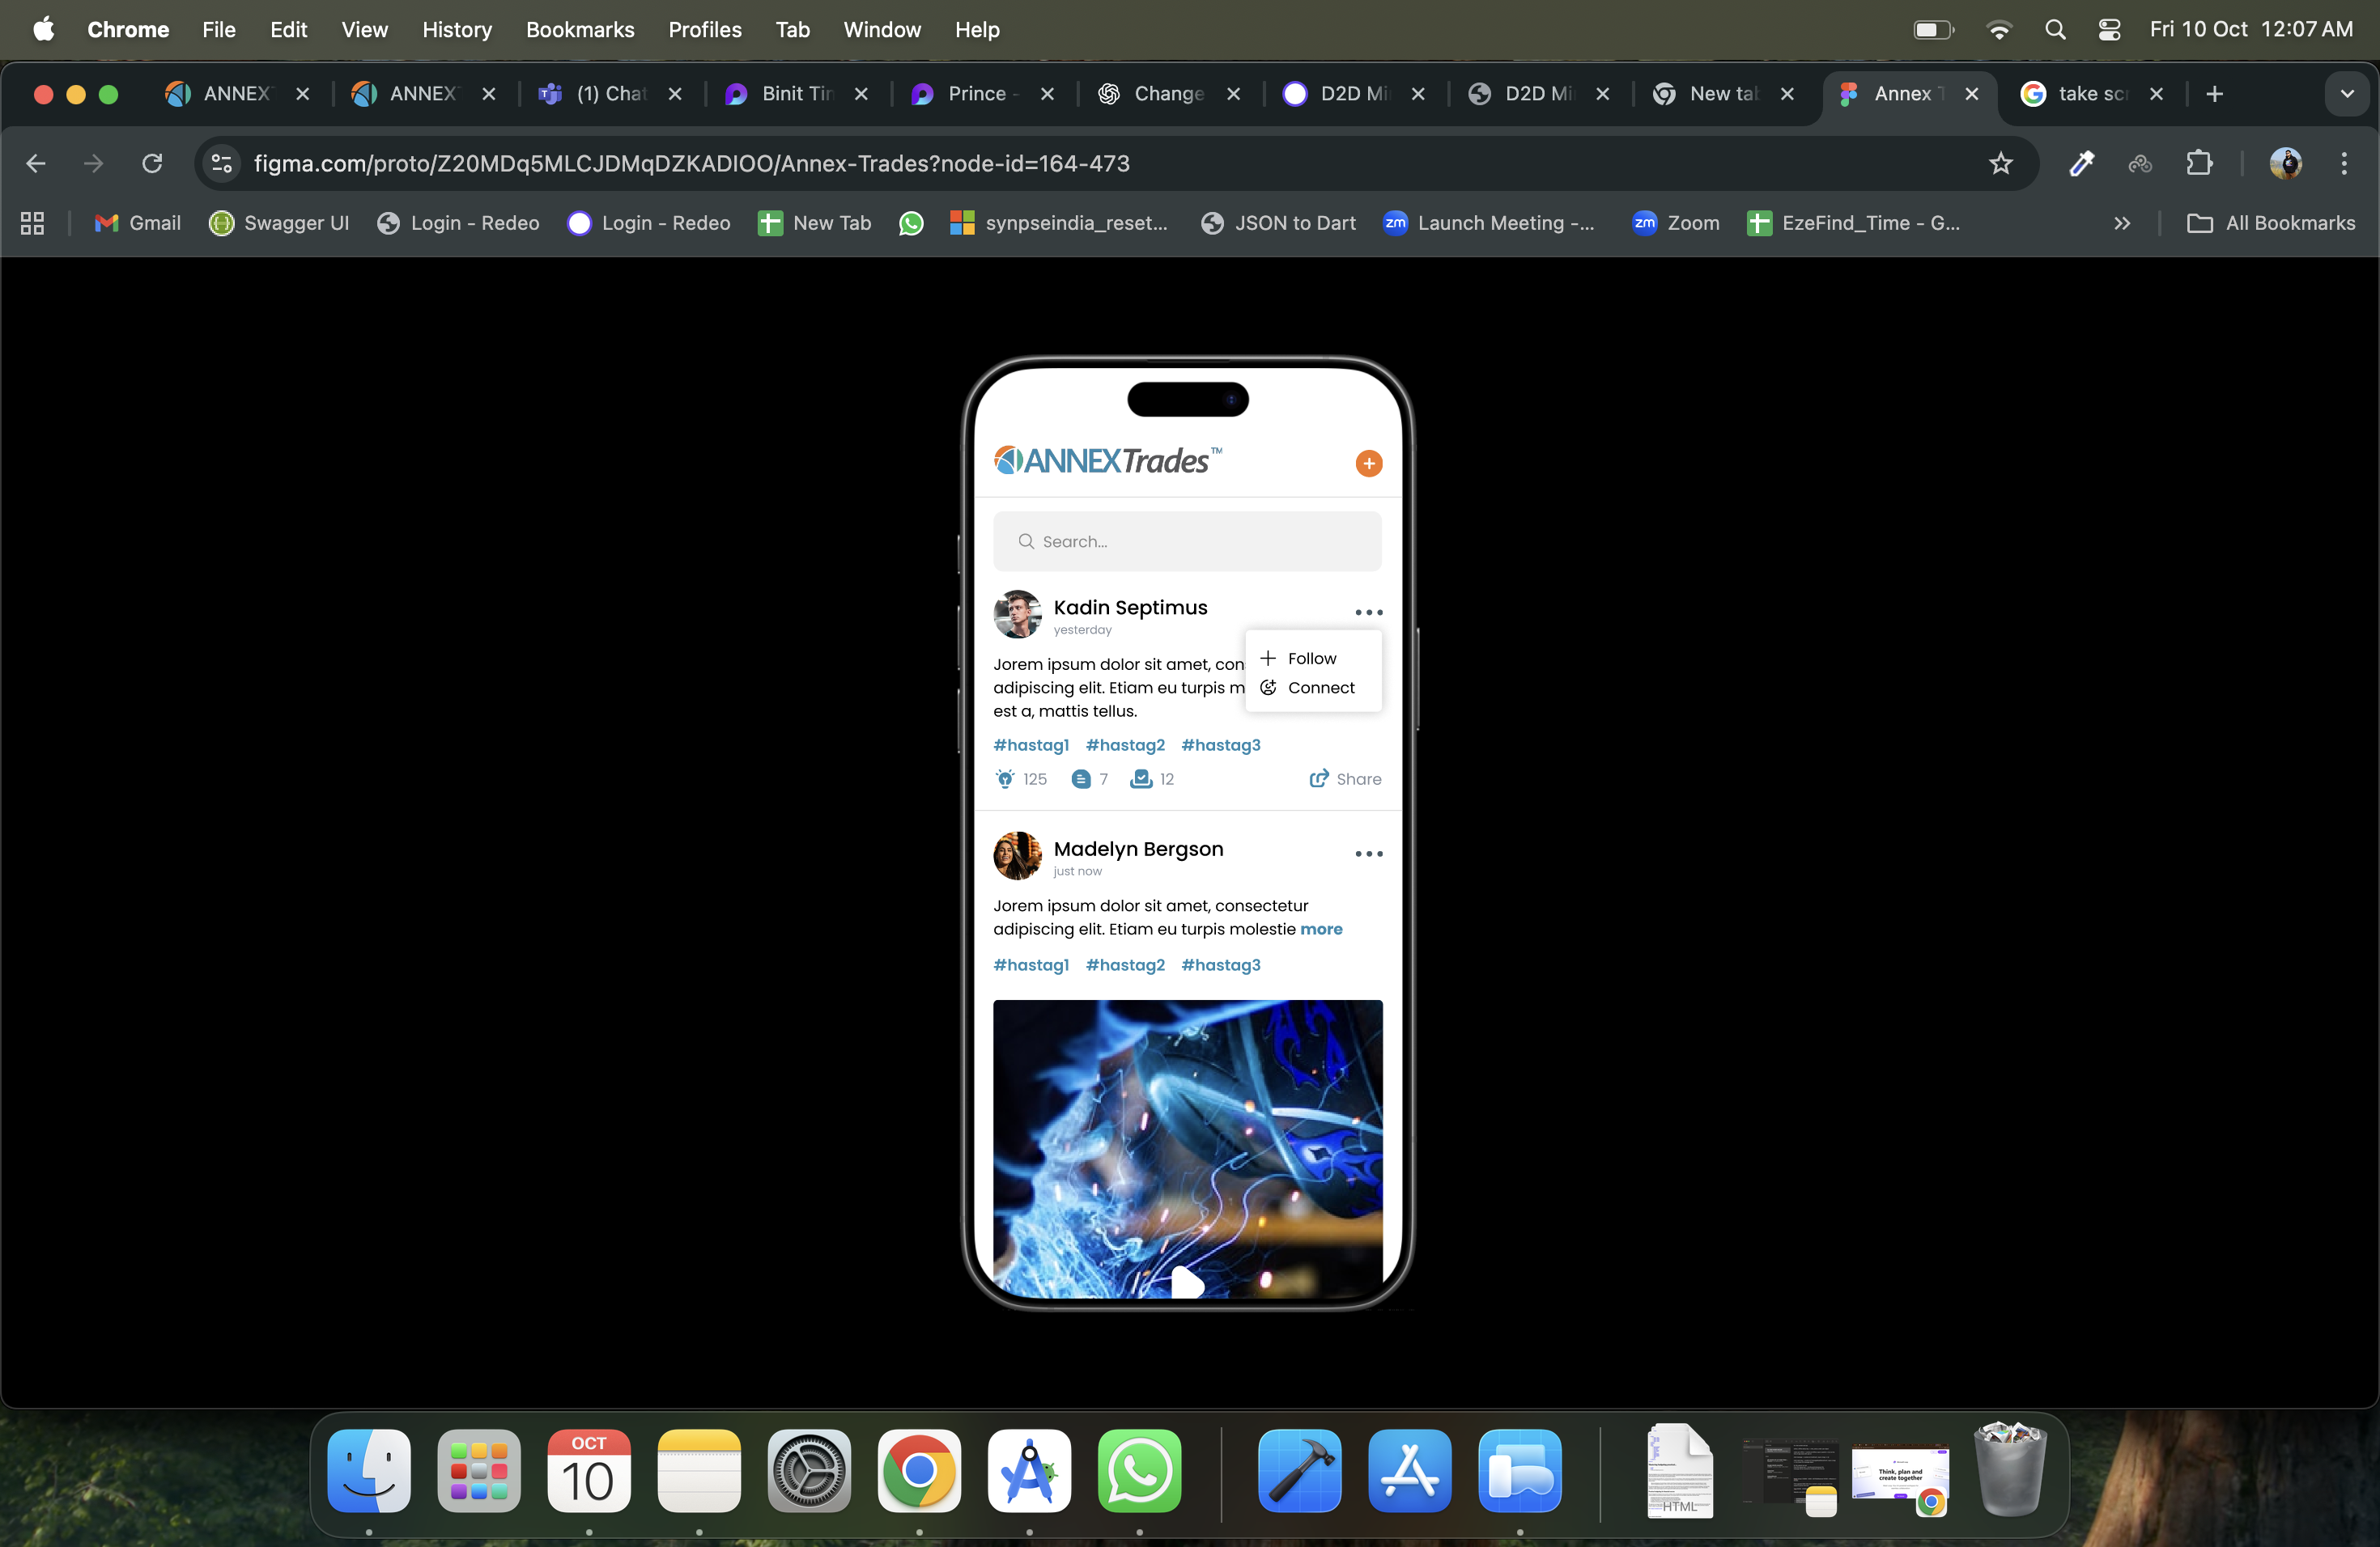
Task: Open the comments icon showing 7 on Kadin's post
Action: click(1082, 778)
